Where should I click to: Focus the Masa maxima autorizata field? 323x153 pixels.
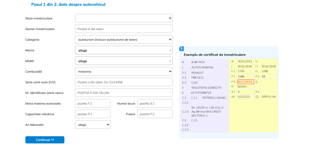(x=93, y=103)
